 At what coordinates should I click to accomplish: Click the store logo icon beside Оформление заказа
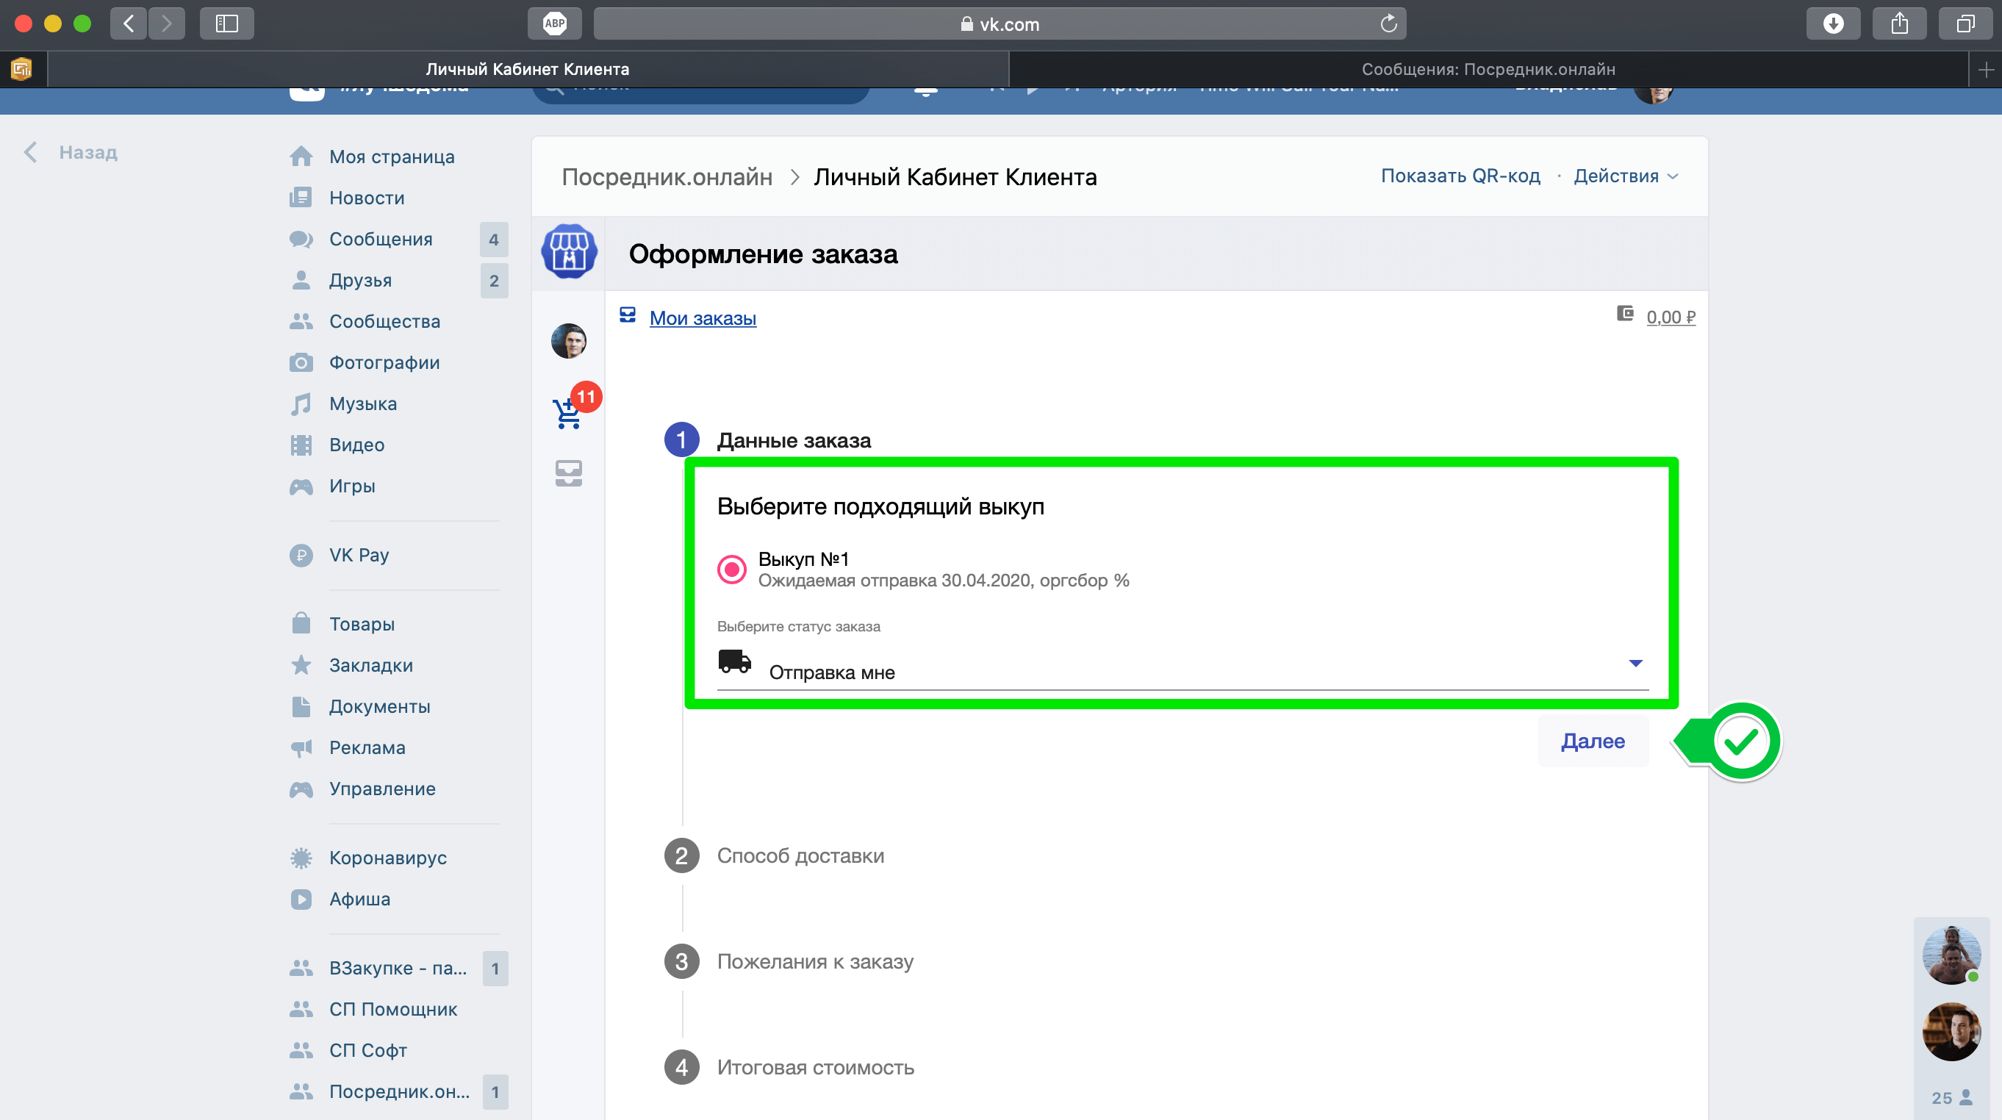pyautogui.click(x=568, y=253)
